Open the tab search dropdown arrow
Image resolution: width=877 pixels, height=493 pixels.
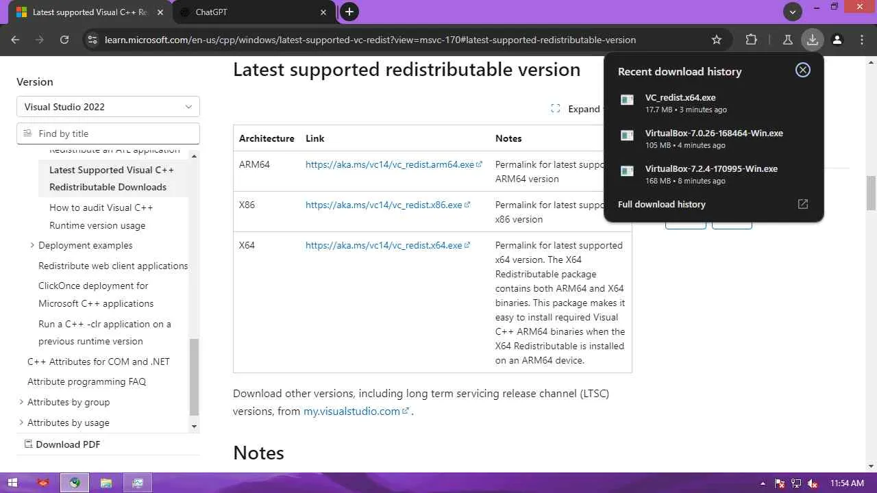793,12
